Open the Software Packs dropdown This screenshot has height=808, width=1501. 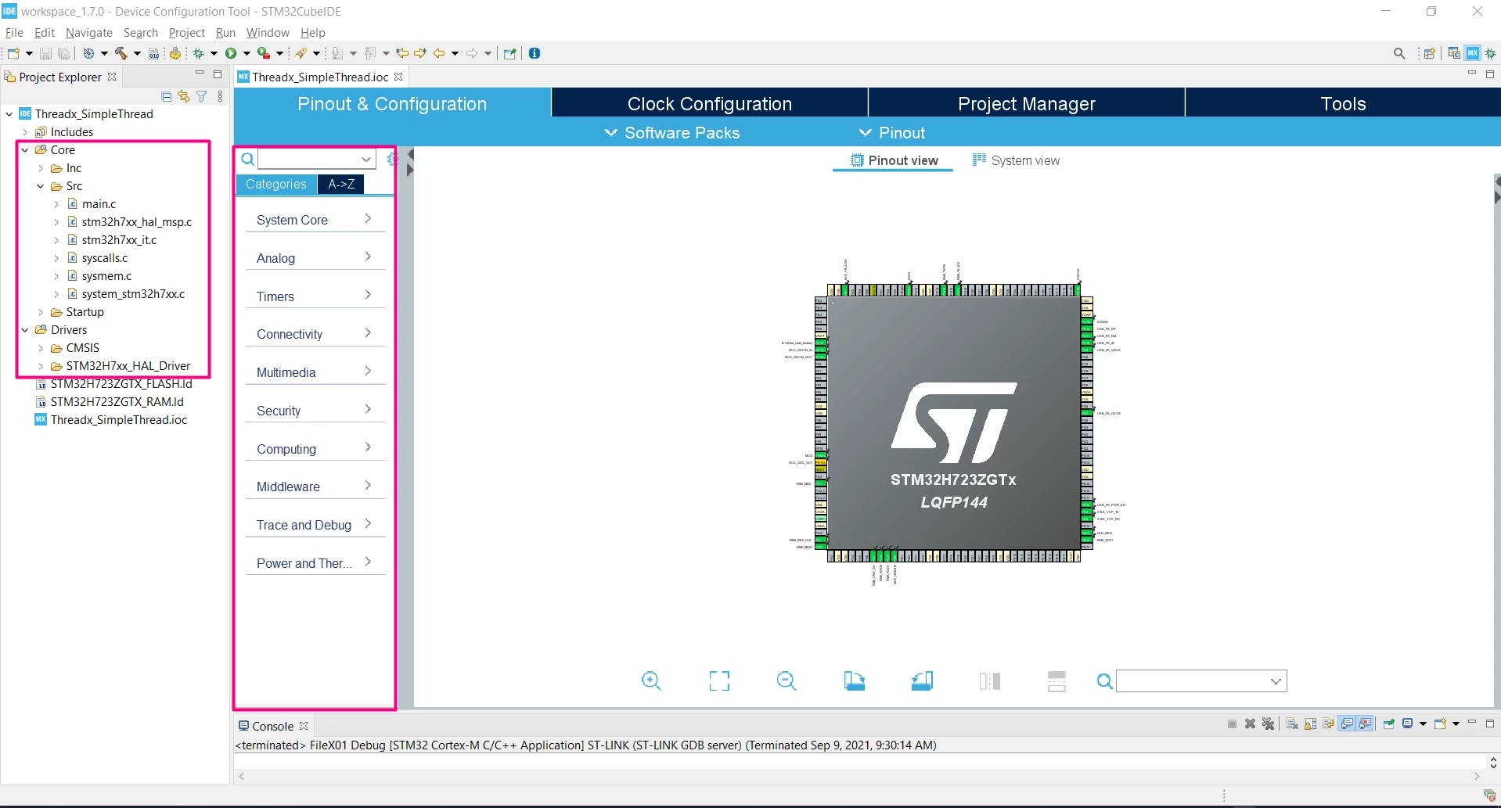coord(672,133)
